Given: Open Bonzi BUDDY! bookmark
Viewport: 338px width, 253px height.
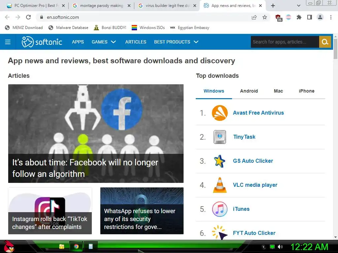Looking at the screenshot, I should point(110,28).
